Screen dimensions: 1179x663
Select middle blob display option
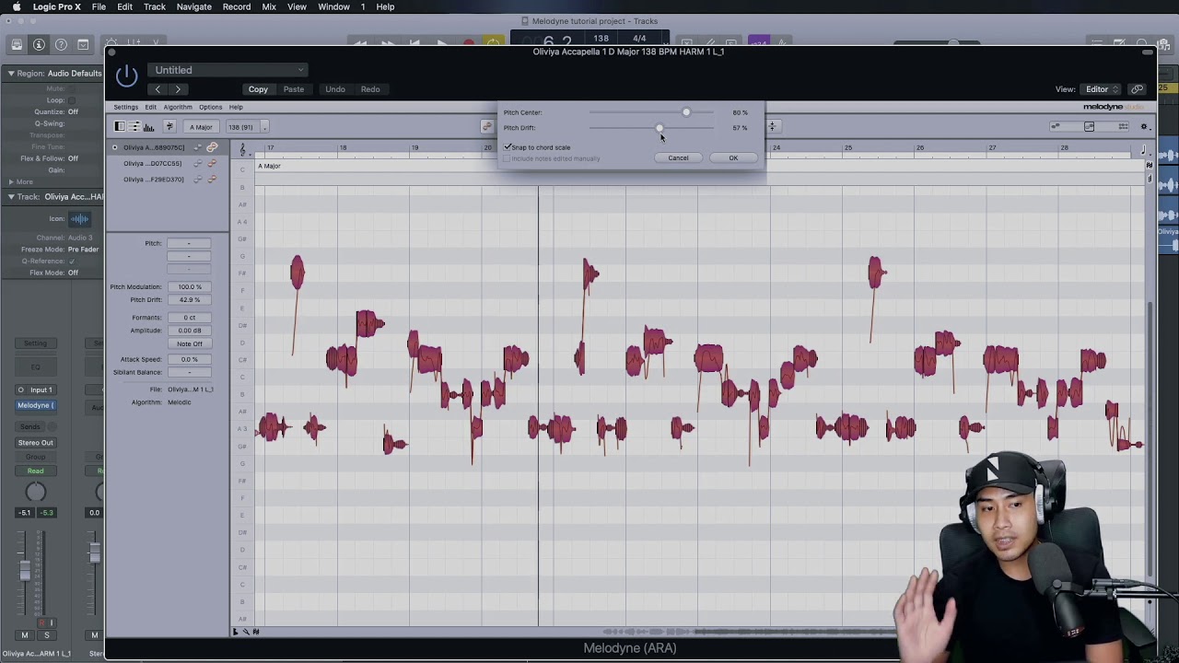[1089, 126]
